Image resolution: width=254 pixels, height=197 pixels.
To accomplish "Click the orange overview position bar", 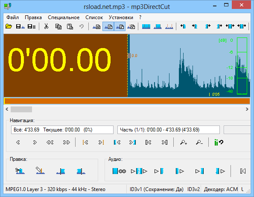I will coord(127,101).
